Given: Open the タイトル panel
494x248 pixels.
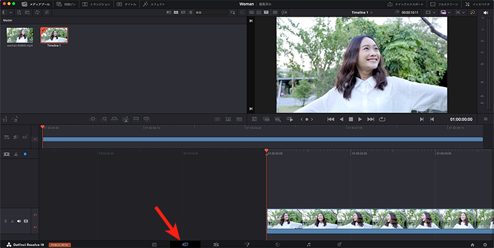Looking at the screenshot, I should pos(127,4).
